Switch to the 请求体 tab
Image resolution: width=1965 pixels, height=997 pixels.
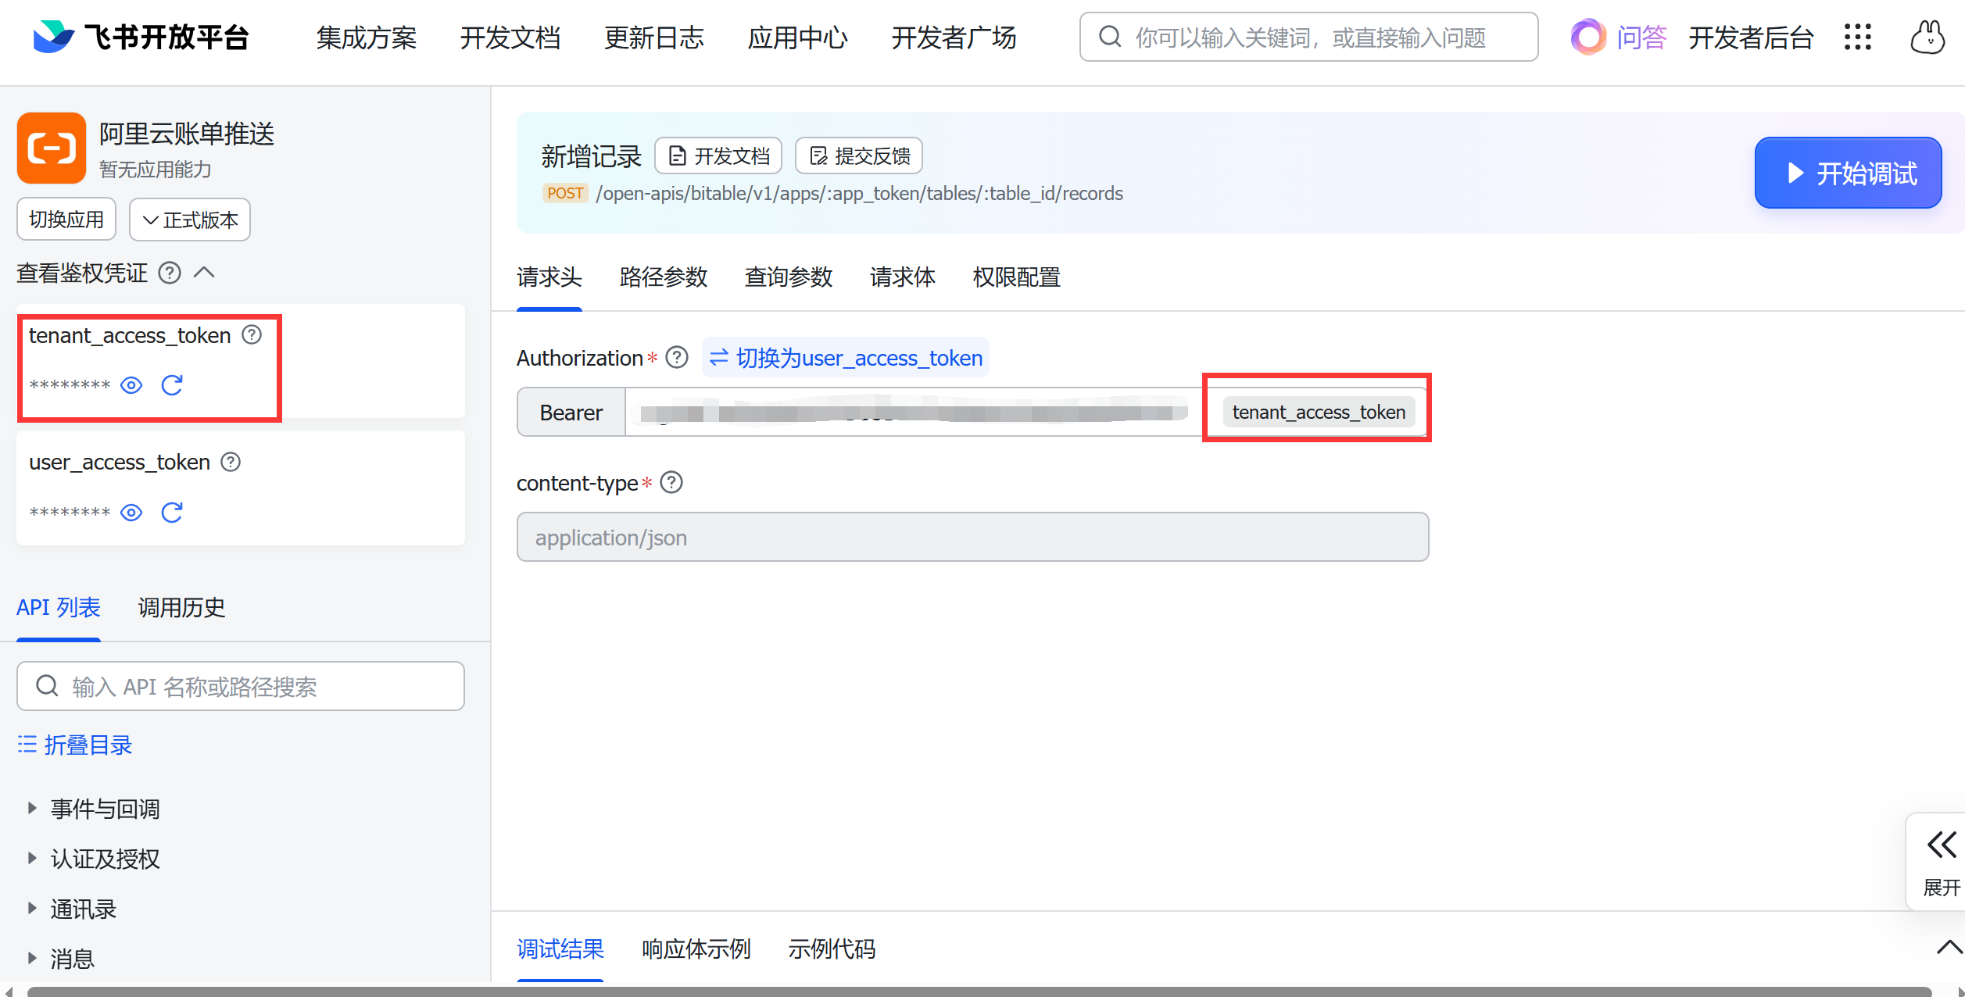point(902,277)
